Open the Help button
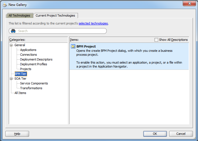This screenshot has height=141, width=198. tap(17, 134)
